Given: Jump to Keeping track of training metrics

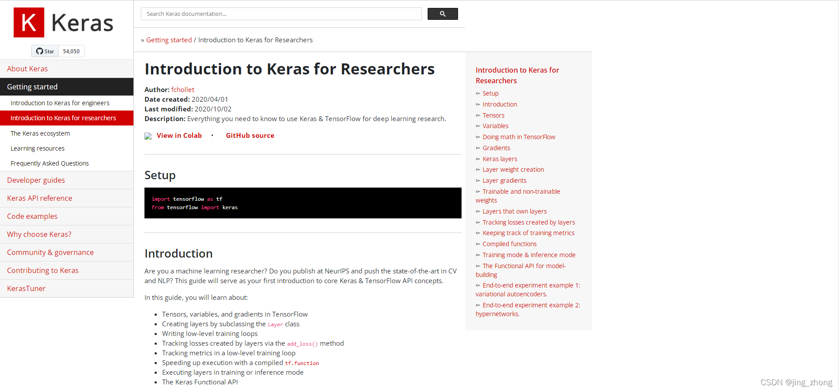Looking at the screenshot, I should 529,233.
